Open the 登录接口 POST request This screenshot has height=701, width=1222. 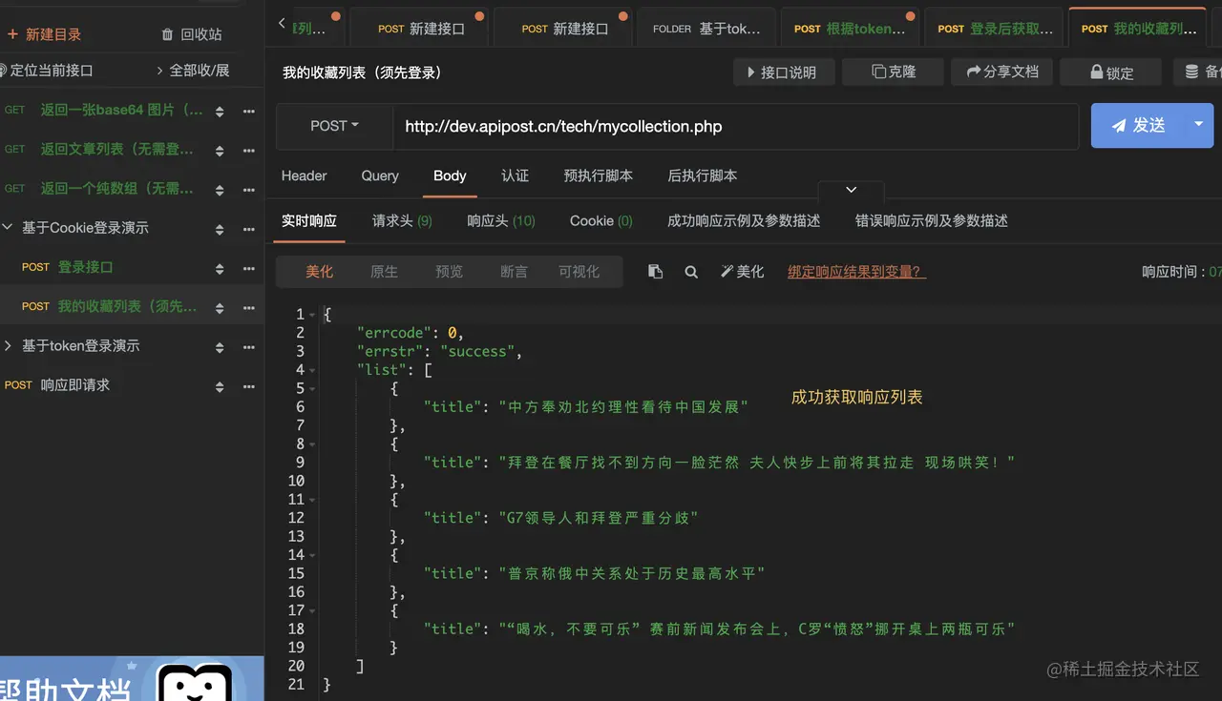point(85,267)
